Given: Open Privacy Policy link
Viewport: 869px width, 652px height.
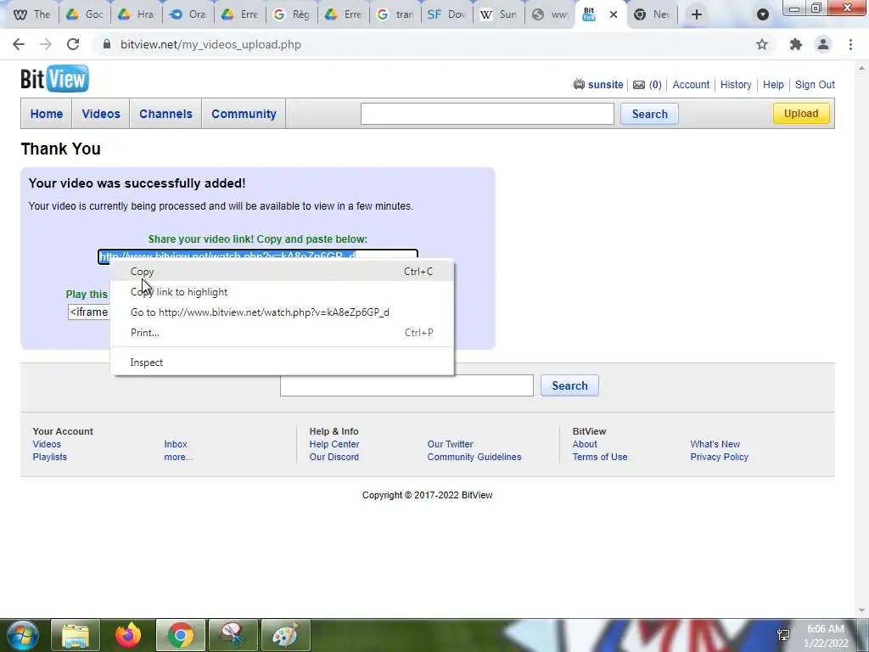Looking at the screenshot, I should (720, 457).
